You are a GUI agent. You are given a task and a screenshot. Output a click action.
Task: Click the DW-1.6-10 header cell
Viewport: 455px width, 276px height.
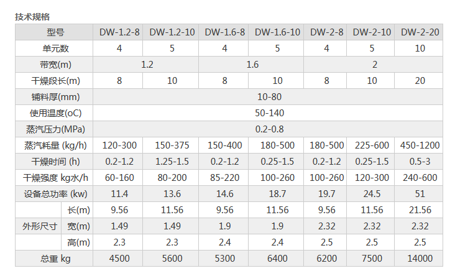pyautogui.click(x=277, y=32)
